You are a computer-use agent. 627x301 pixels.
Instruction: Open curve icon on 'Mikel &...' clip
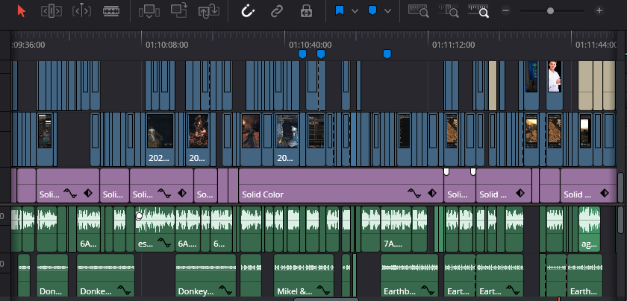point(322,289)
